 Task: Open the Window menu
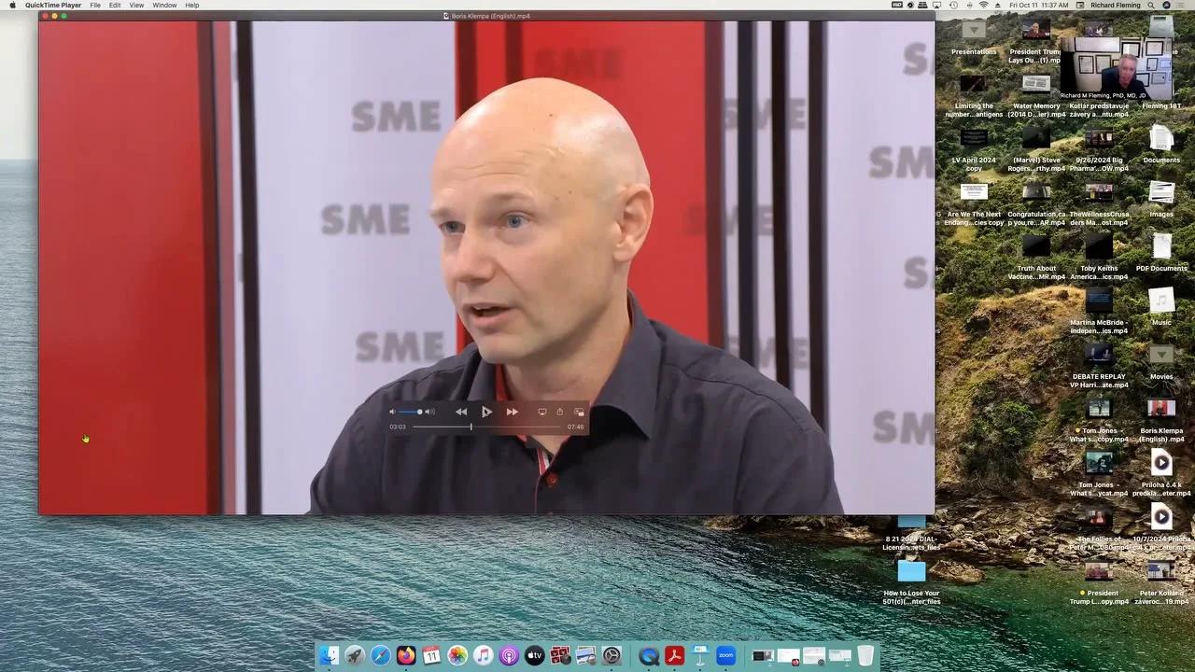[164, 6]
